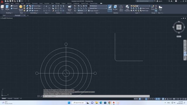Open Workspace Switching gear in status bar

pyautogui.click(x=174, y=99)
